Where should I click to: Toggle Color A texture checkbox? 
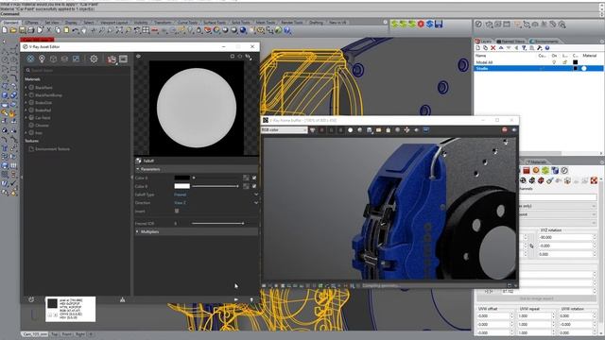pyautogui.click(x=254, y=178)
